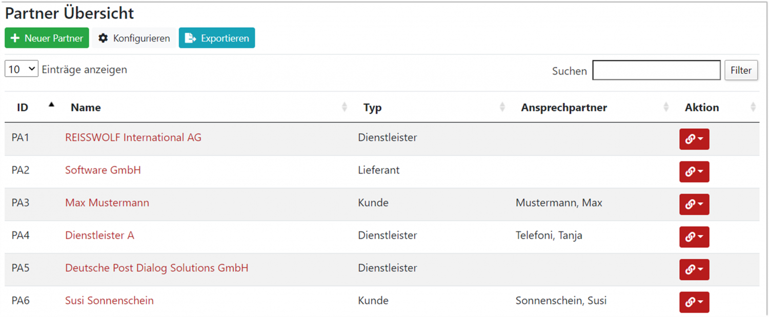Click the export document icon on Exportieren
Screen dimensions: 769x317
pos(189,38)
